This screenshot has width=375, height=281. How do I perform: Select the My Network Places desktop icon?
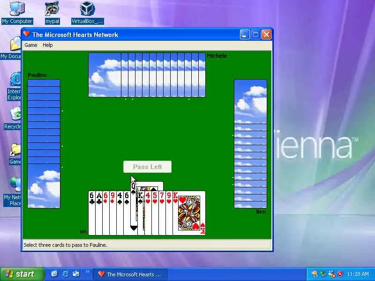tap(13, 192)
